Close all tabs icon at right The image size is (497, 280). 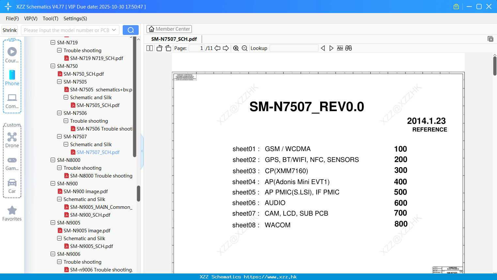click(490, 39)
